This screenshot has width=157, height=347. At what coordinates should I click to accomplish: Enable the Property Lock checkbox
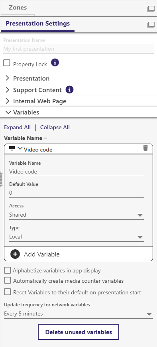click(x=7, y=63)
